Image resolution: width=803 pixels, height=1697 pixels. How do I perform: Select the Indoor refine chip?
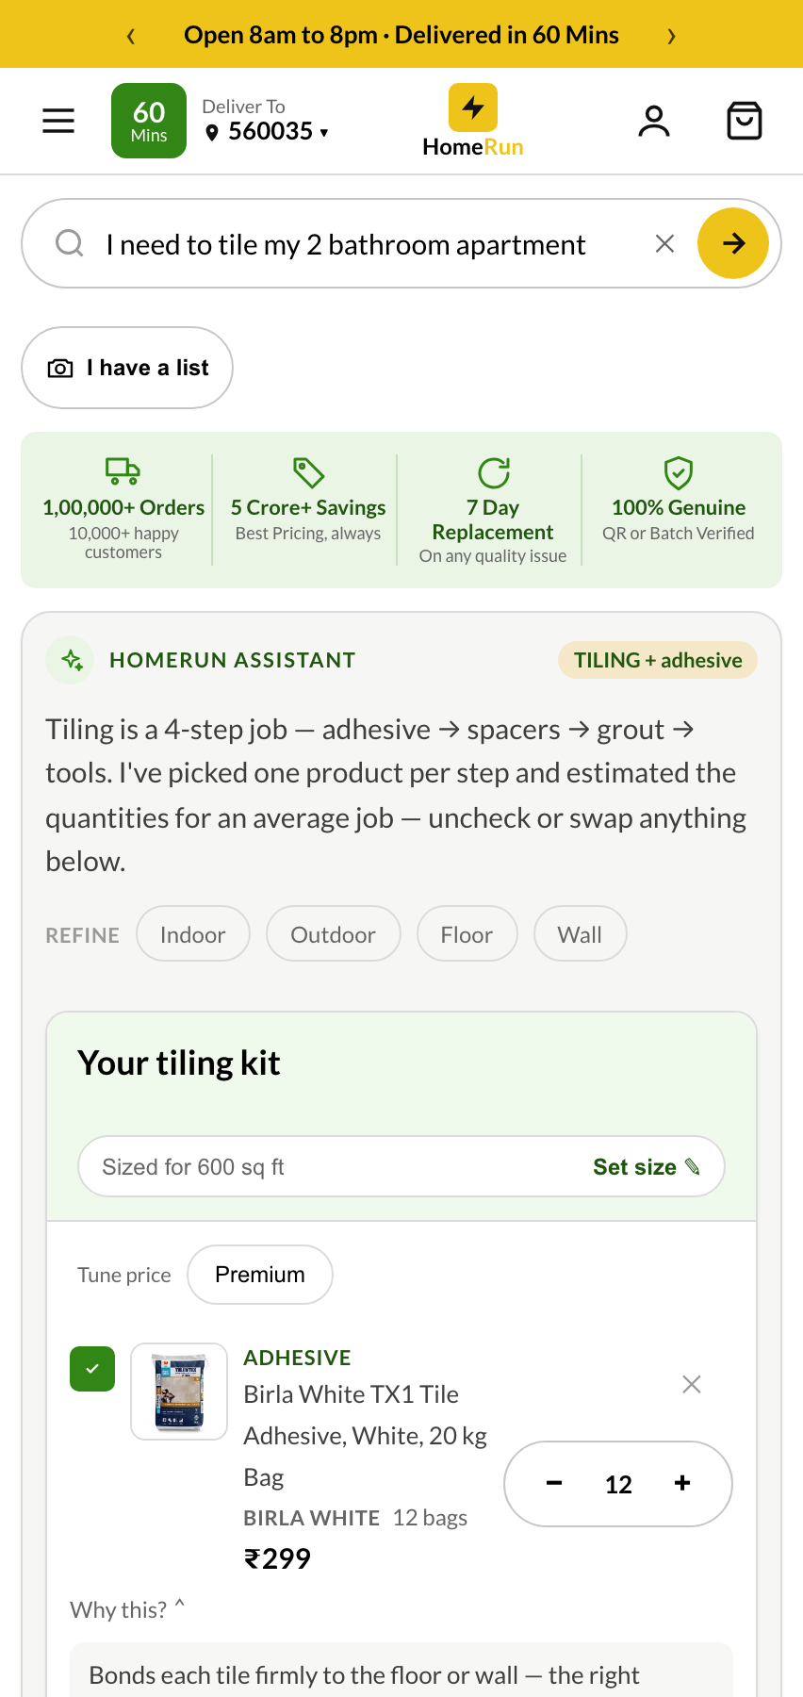pos(193,934)
